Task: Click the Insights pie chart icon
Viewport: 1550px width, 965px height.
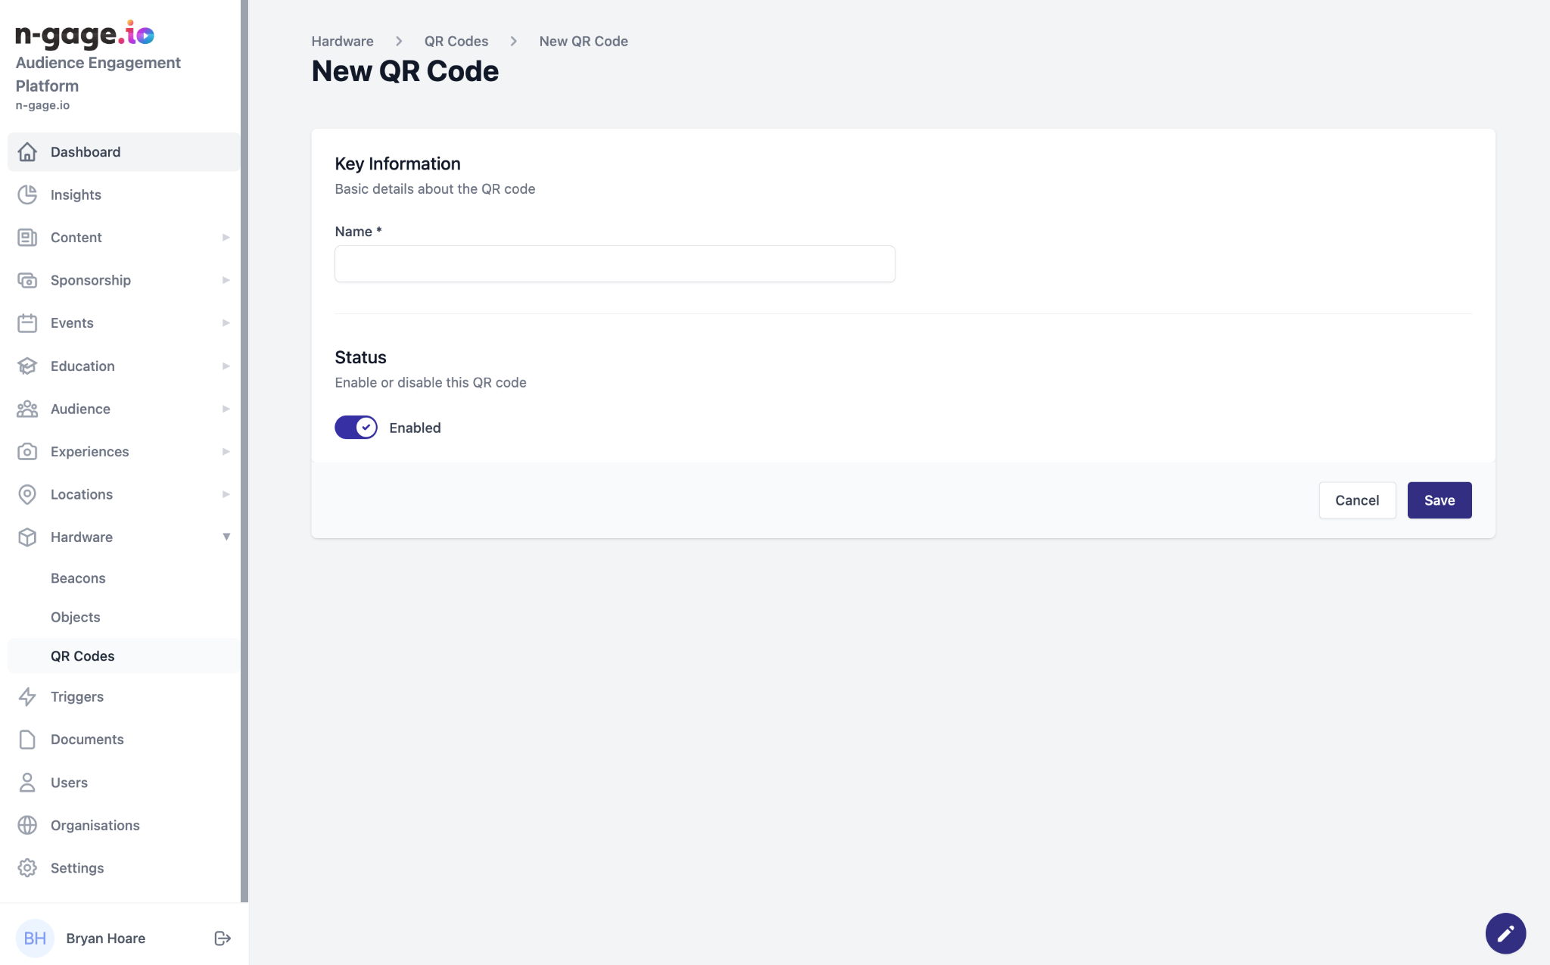Action: [27, 195]
